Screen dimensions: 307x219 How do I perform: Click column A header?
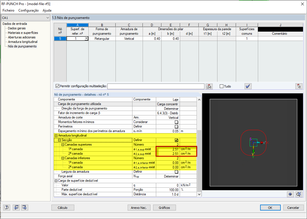click(x=78, y=25)
